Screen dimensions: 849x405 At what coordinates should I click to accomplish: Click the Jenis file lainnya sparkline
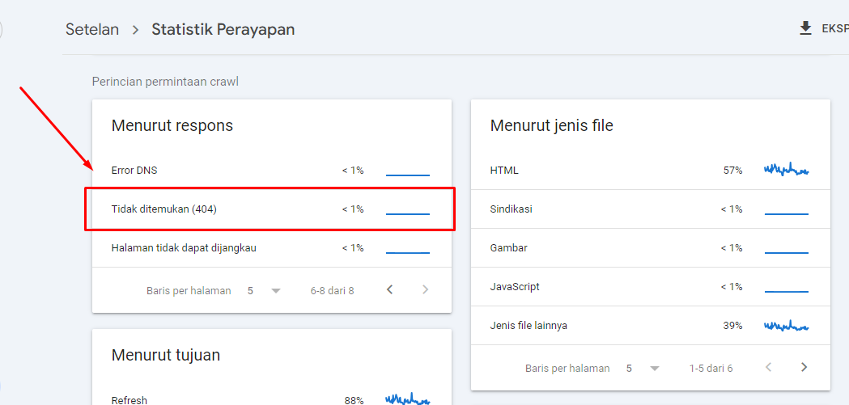[786, 326]
